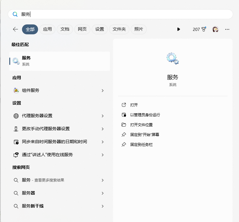Click 打开 to launch Services
The image size is (239, 222).
coord(134,105)
